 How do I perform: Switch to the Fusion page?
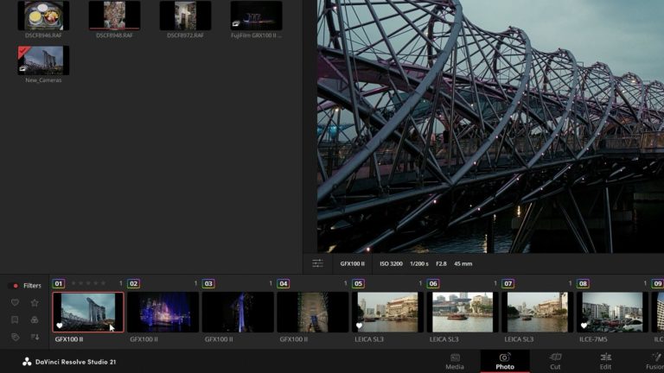tap(655, 362)
